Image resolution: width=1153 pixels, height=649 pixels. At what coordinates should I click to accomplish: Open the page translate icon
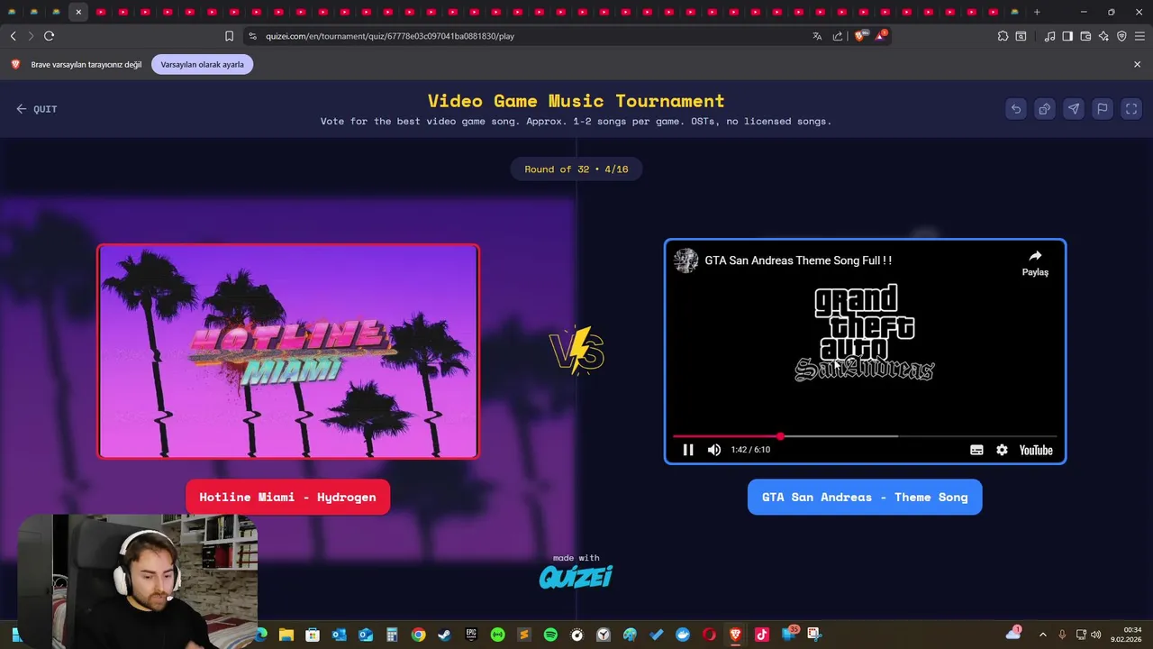(x=817, y=36)
